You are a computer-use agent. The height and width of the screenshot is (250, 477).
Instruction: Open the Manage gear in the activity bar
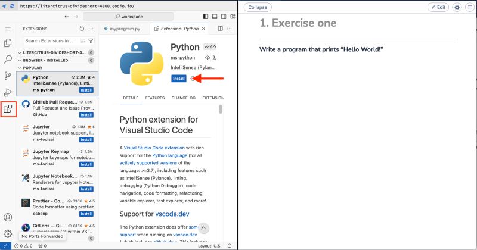click(x=8, y=233)
